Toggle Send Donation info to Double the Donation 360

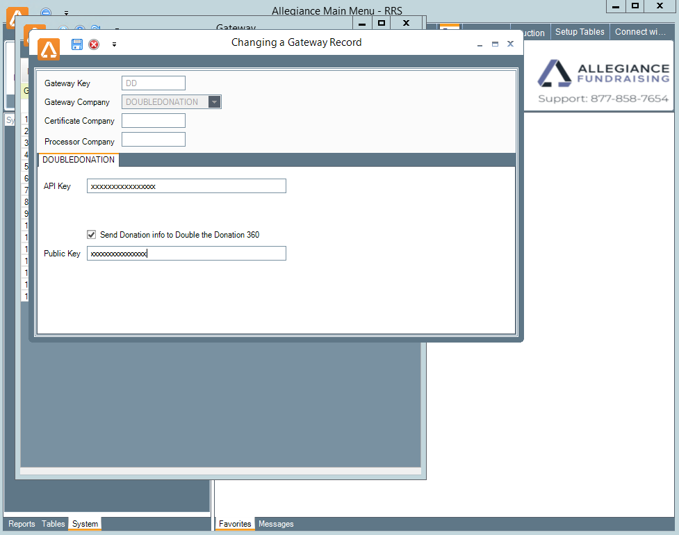coord(91,235)
